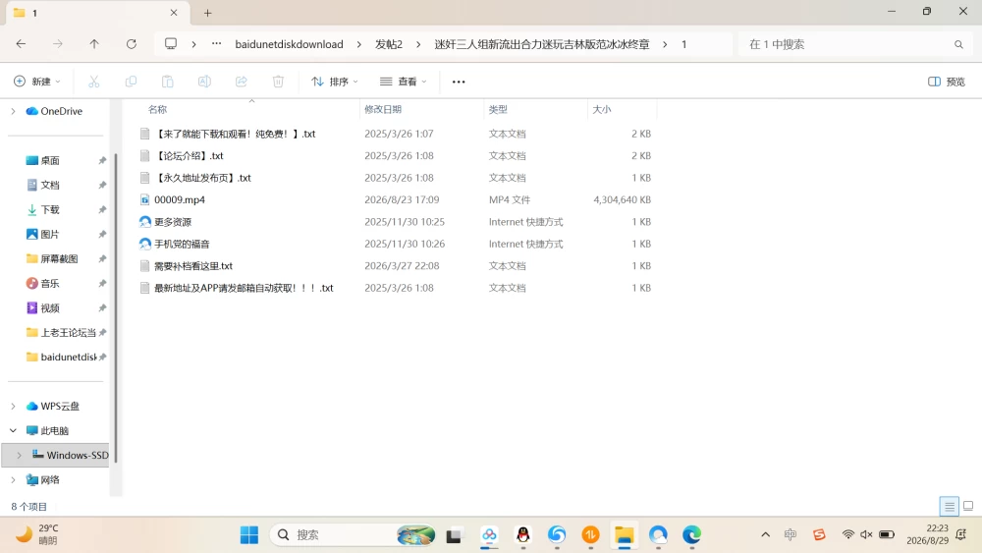This screenshot has width=982, height=553.
Task: Open the clock showing 22:23 in tray
Action: coord(928,534)
